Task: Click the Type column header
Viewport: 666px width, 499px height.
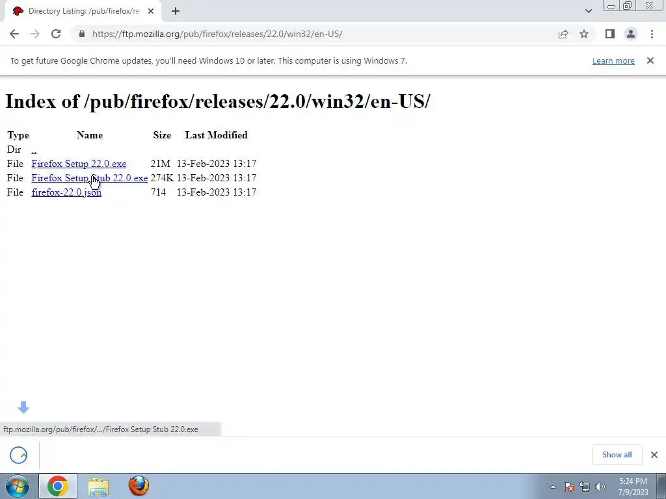Action: [18, 135]
